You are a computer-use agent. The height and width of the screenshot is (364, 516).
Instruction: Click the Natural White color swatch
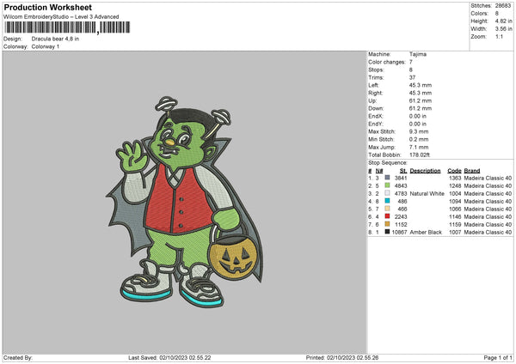coord(386,193)
